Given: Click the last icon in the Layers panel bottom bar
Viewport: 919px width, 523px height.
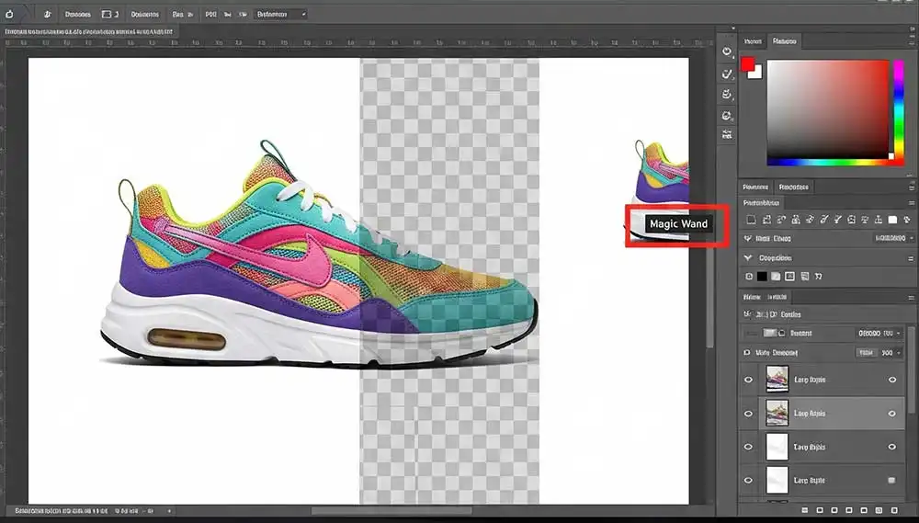Looking at the screenshot, I should pos(894,511).
